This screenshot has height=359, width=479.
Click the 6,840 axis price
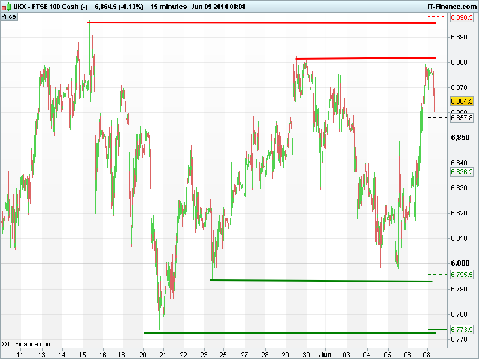459,163
